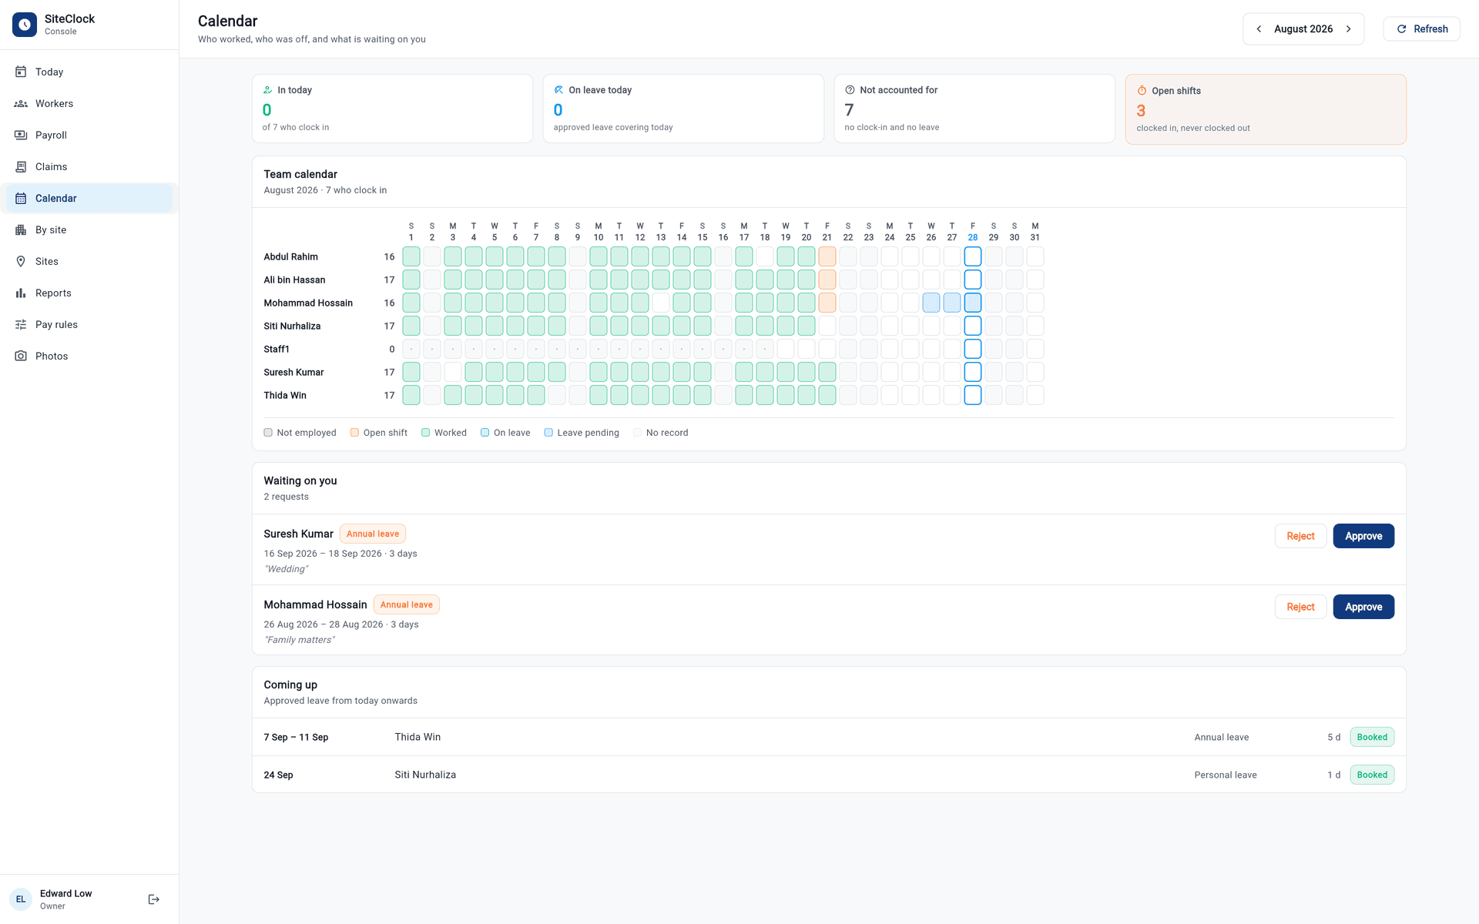Click the 7 Sep – 11 Sep date range
This screenshot has width=1479, height=924.
296,737
